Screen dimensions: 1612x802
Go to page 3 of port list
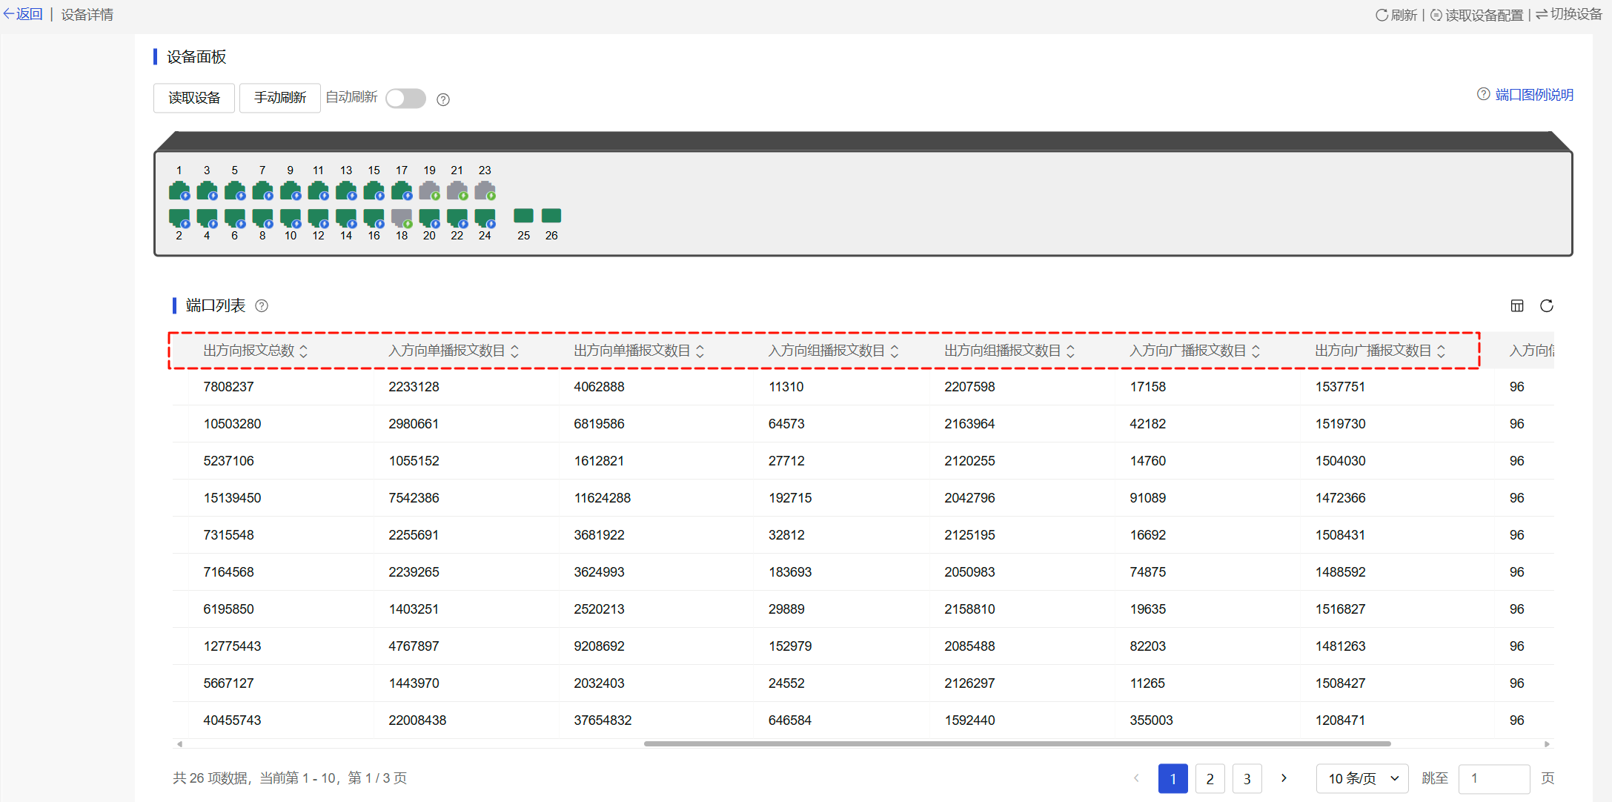point(1247,778)
